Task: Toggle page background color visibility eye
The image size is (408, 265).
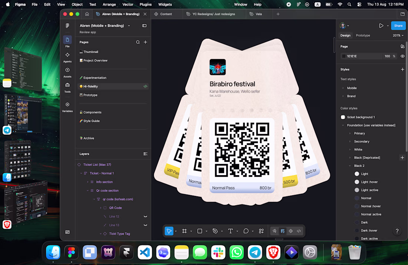Action: [x=402, y=56]
